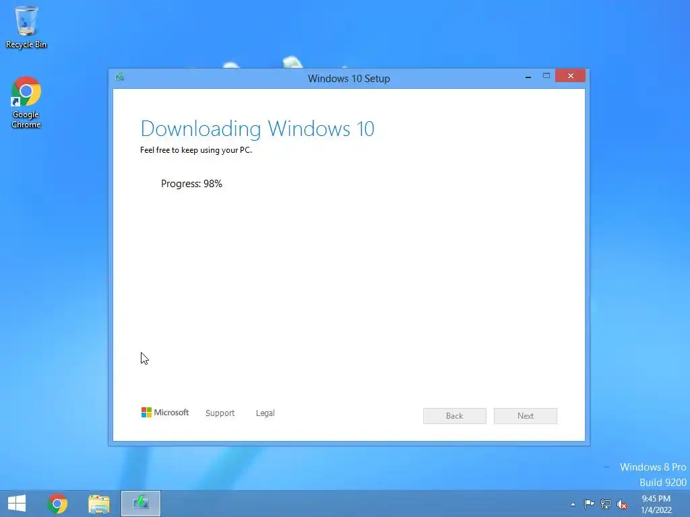690x517 pixels.
Task: Open the Support link
Action: pos(220,413)
